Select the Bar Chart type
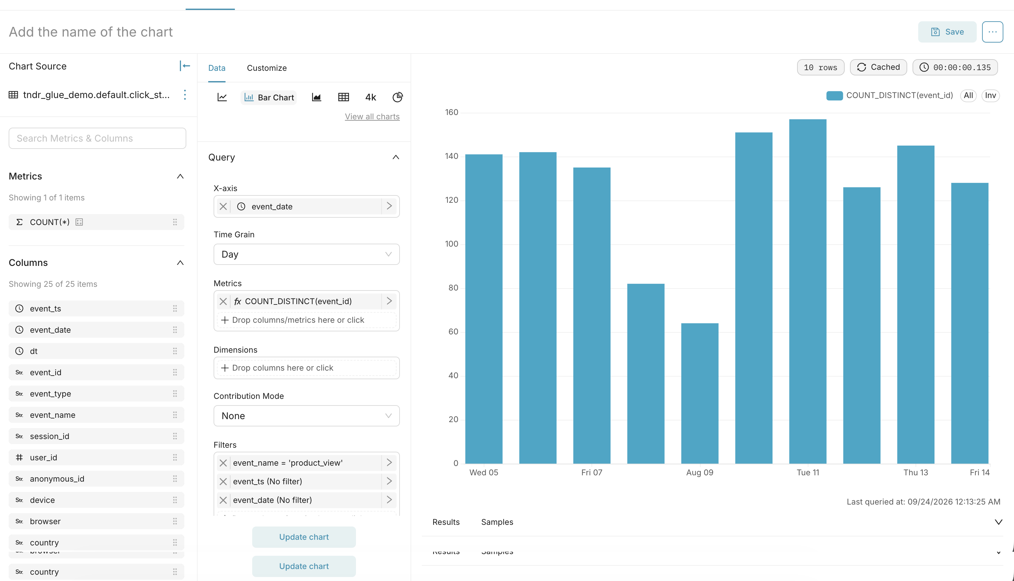Screen dimensions: 1014x581 [269, 97]
